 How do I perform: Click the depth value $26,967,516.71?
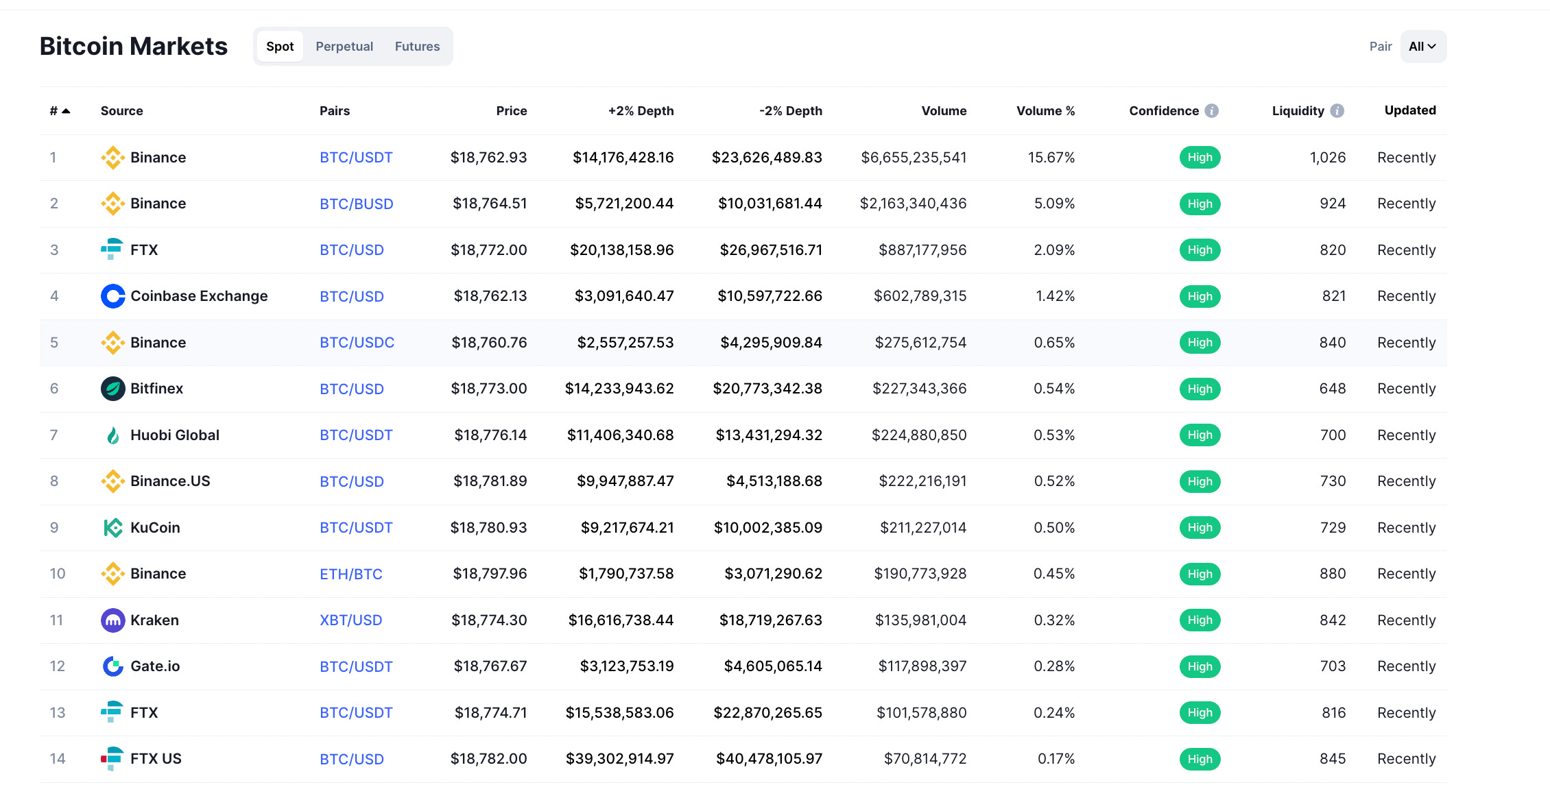[771, 250]
